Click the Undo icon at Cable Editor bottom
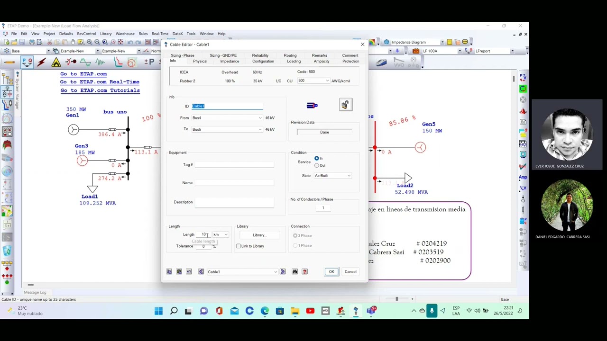607x341 pixels. 189,272
